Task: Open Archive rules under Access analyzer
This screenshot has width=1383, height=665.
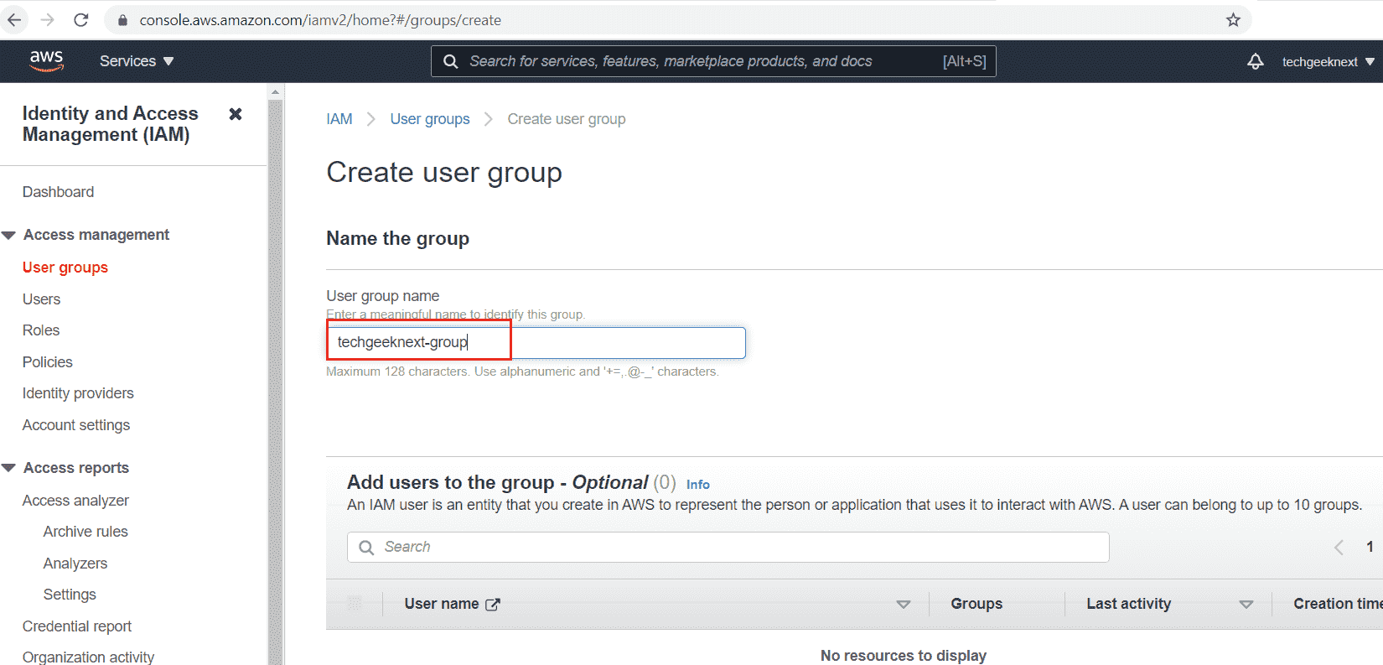Action: click(85, 532)
